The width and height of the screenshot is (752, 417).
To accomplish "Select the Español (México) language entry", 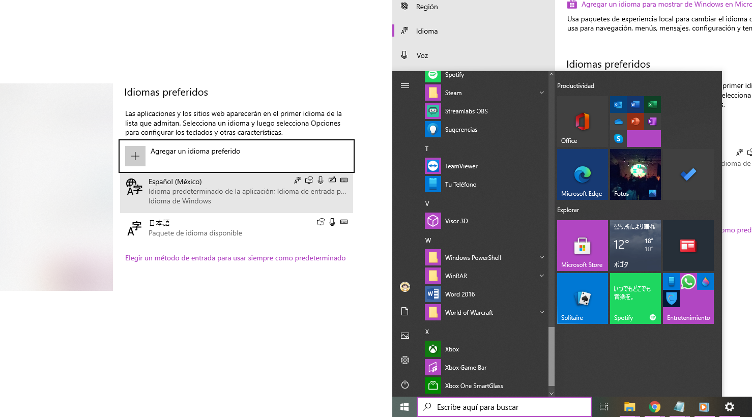I will (x=237, y=192).
